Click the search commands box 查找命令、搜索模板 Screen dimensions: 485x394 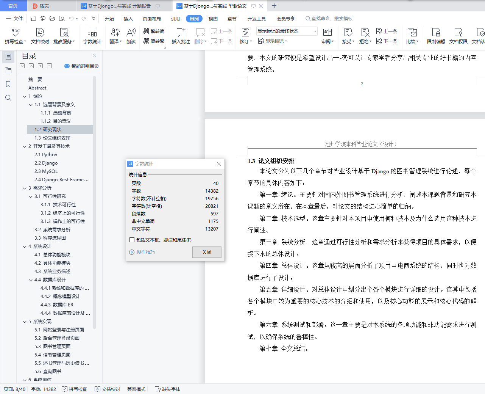(329, 19)
